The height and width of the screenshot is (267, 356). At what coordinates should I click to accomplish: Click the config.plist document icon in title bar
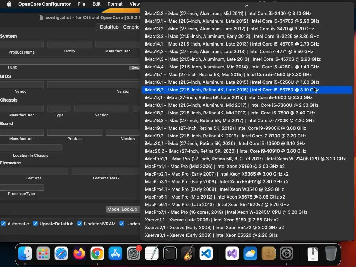(x=41, y=17)
